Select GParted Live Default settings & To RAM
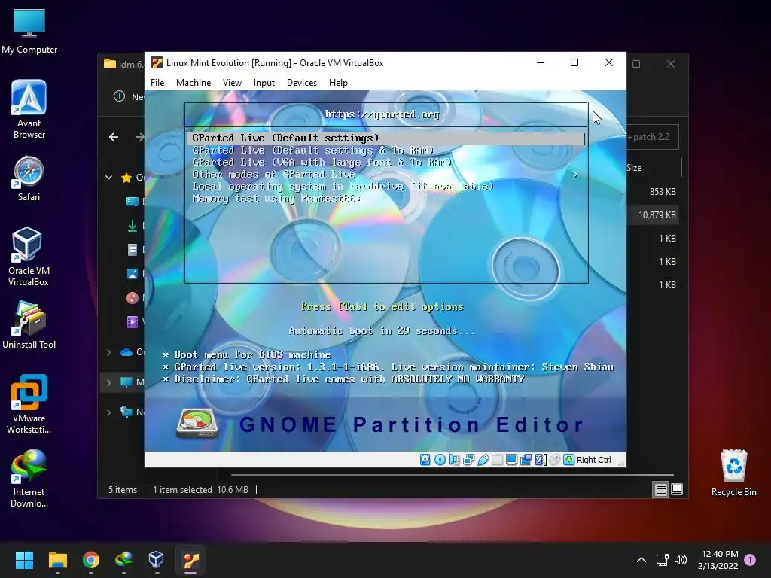The width and height of the screenshot is (771, 578). [312, 151]
